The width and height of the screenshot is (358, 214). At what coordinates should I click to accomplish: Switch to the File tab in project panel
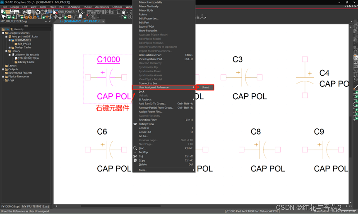(6, 29)
